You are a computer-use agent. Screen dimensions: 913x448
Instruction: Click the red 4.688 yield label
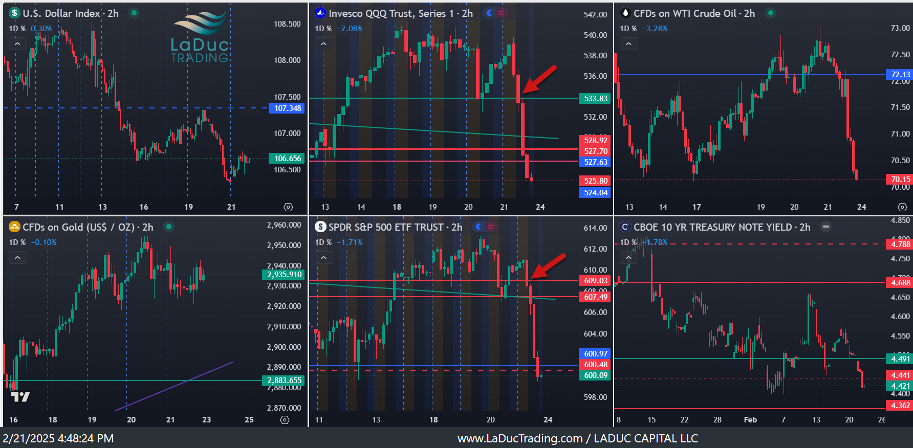click(900, 283)
